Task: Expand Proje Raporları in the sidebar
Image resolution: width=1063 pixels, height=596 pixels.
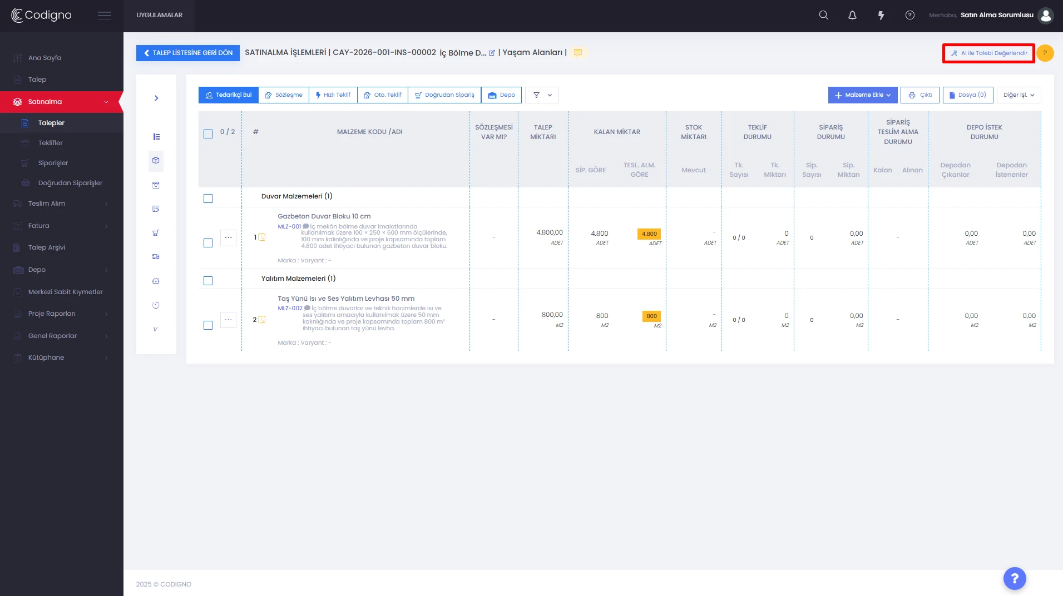Action: click(62, 314)
